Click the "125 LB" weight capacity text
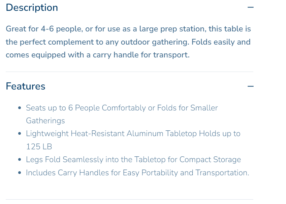 (x=39, y=147)
